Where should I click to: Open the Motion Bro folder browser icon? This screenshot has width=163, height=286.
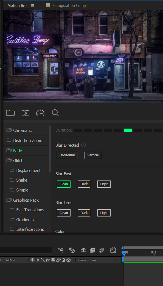(x=10, y=113)
